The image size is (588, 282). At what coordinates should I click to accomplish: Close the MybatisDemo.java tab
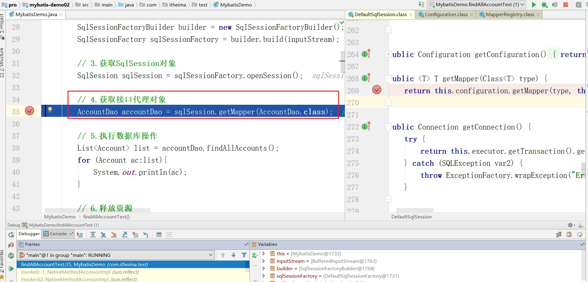click(x=61, y=15)
